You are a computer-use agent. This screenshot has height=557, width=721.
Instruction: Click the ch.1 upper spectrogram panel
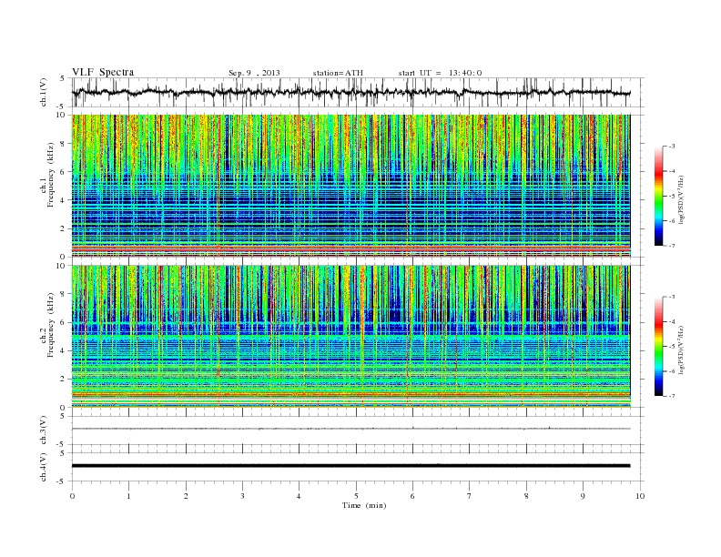(x=351, y=186)
